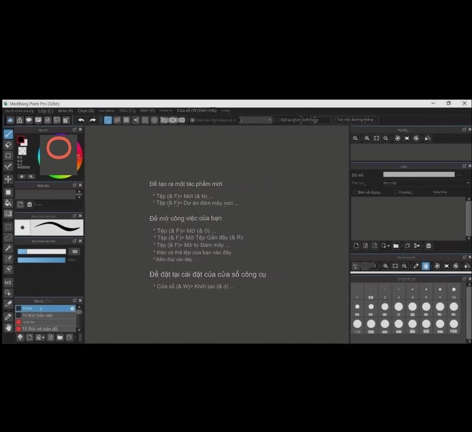Open the Lớp (L) menu

point(46,111)
